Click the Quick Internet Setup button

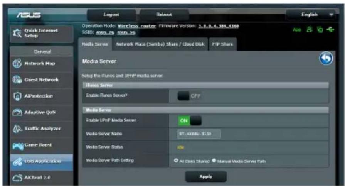(x=41, y=33)
